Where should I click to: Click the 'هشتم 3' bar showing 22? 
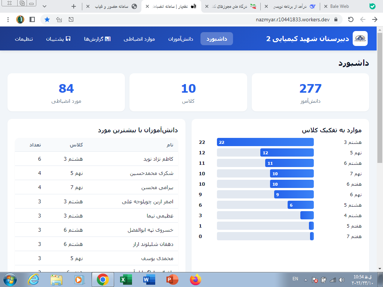pos(265,142)
